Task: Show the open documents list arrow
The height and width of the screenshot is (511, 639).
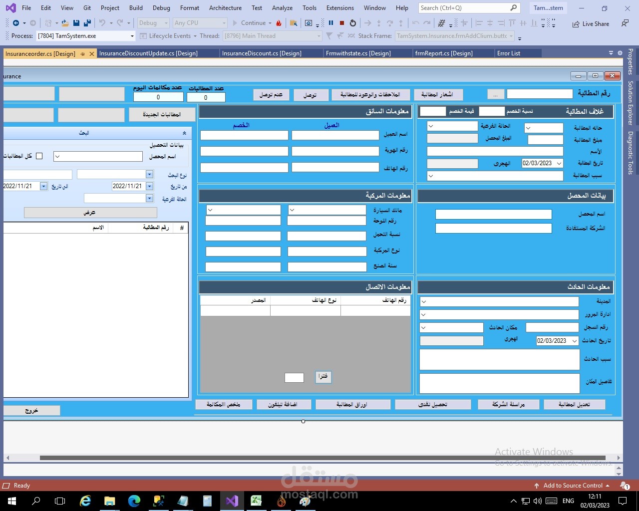Action: pos(611,53)
